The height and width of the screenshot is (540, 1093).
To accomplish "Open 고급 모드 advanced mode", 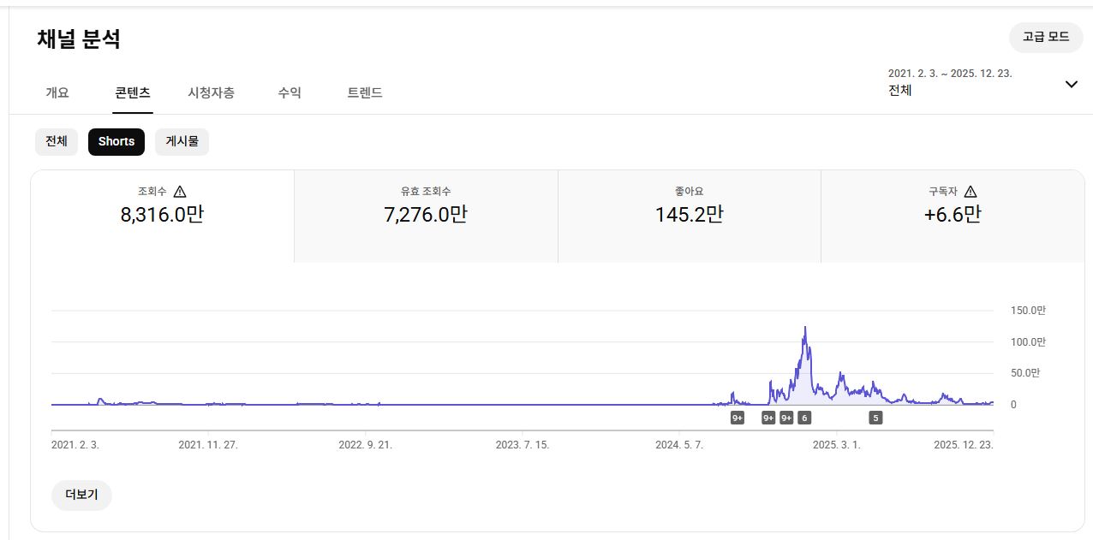I will (x=1045, y=37).
